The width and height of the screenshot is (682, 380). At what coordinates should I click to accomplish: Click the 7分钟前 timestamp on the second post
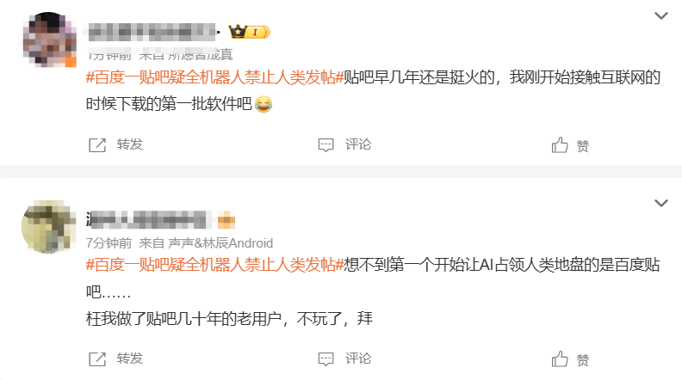[108, 242]
